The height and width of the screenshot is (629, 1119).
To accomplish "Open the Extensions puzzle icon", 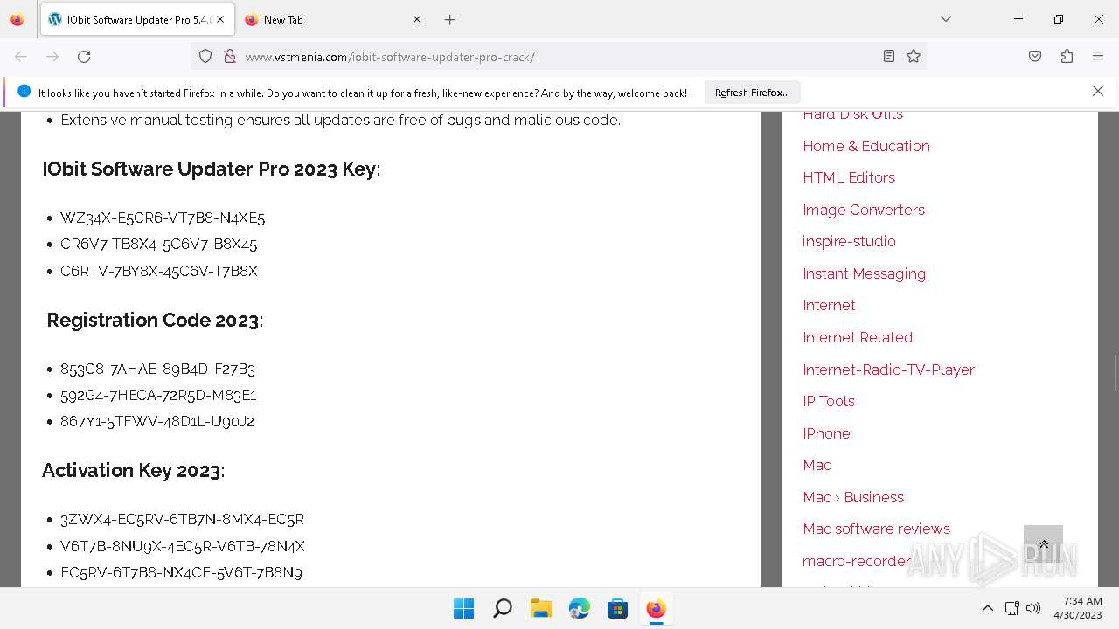I will click(x=1067, y=56).
